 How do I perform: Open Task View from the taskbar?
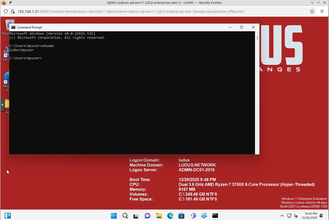tap(136, 216)
